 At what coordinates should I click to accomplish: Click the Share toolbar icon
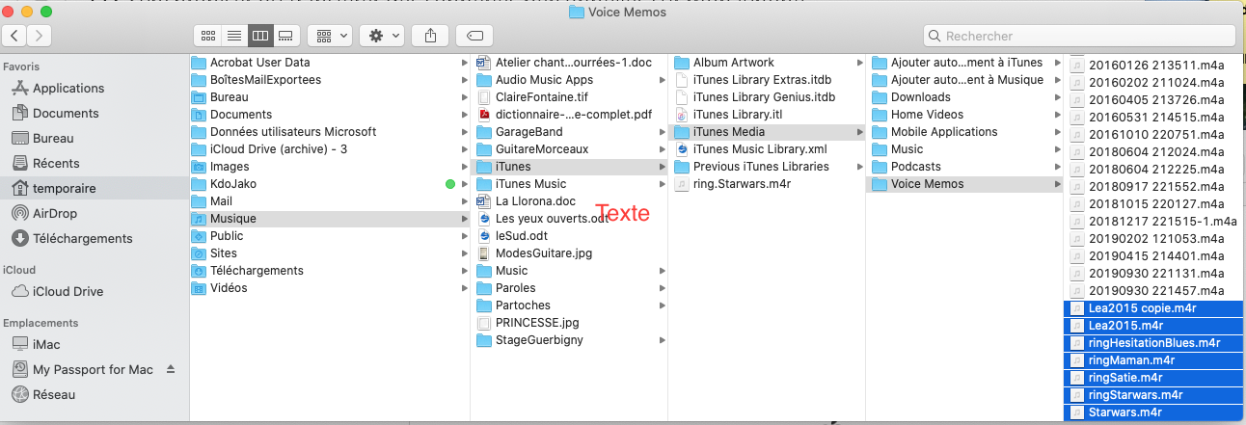coord(429,36)
